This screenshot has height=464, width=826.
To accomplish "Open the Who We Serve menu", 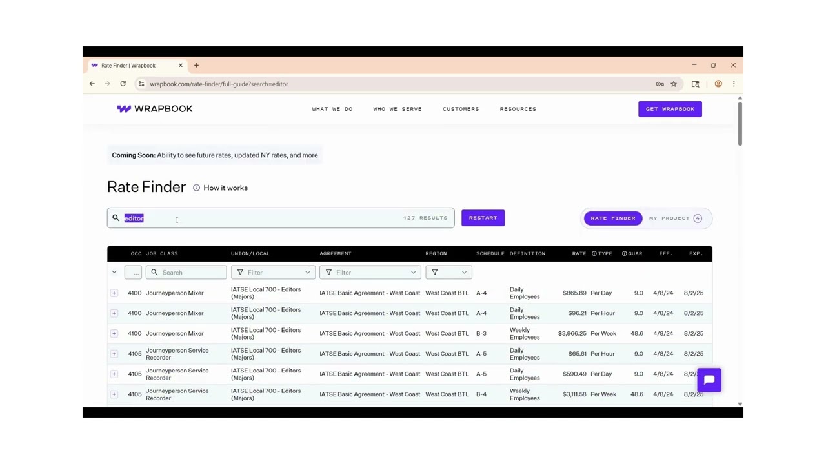I will pyautogui.click(x=398, y=109).
